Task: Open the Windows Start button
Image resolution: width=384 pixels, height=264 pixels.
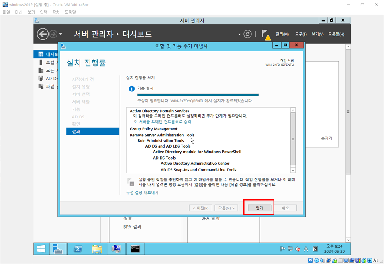Action: pos(41,249)
